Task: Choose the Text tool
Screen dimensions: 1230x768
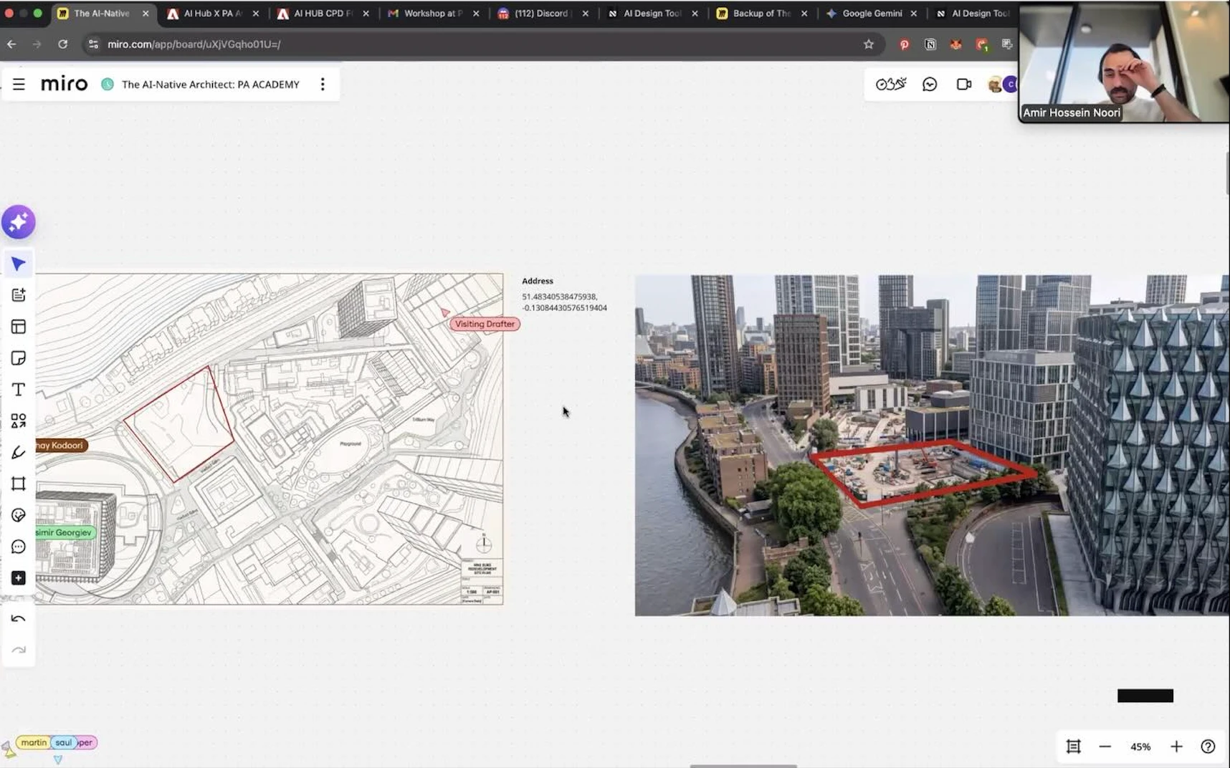Action: pos(19,390)
